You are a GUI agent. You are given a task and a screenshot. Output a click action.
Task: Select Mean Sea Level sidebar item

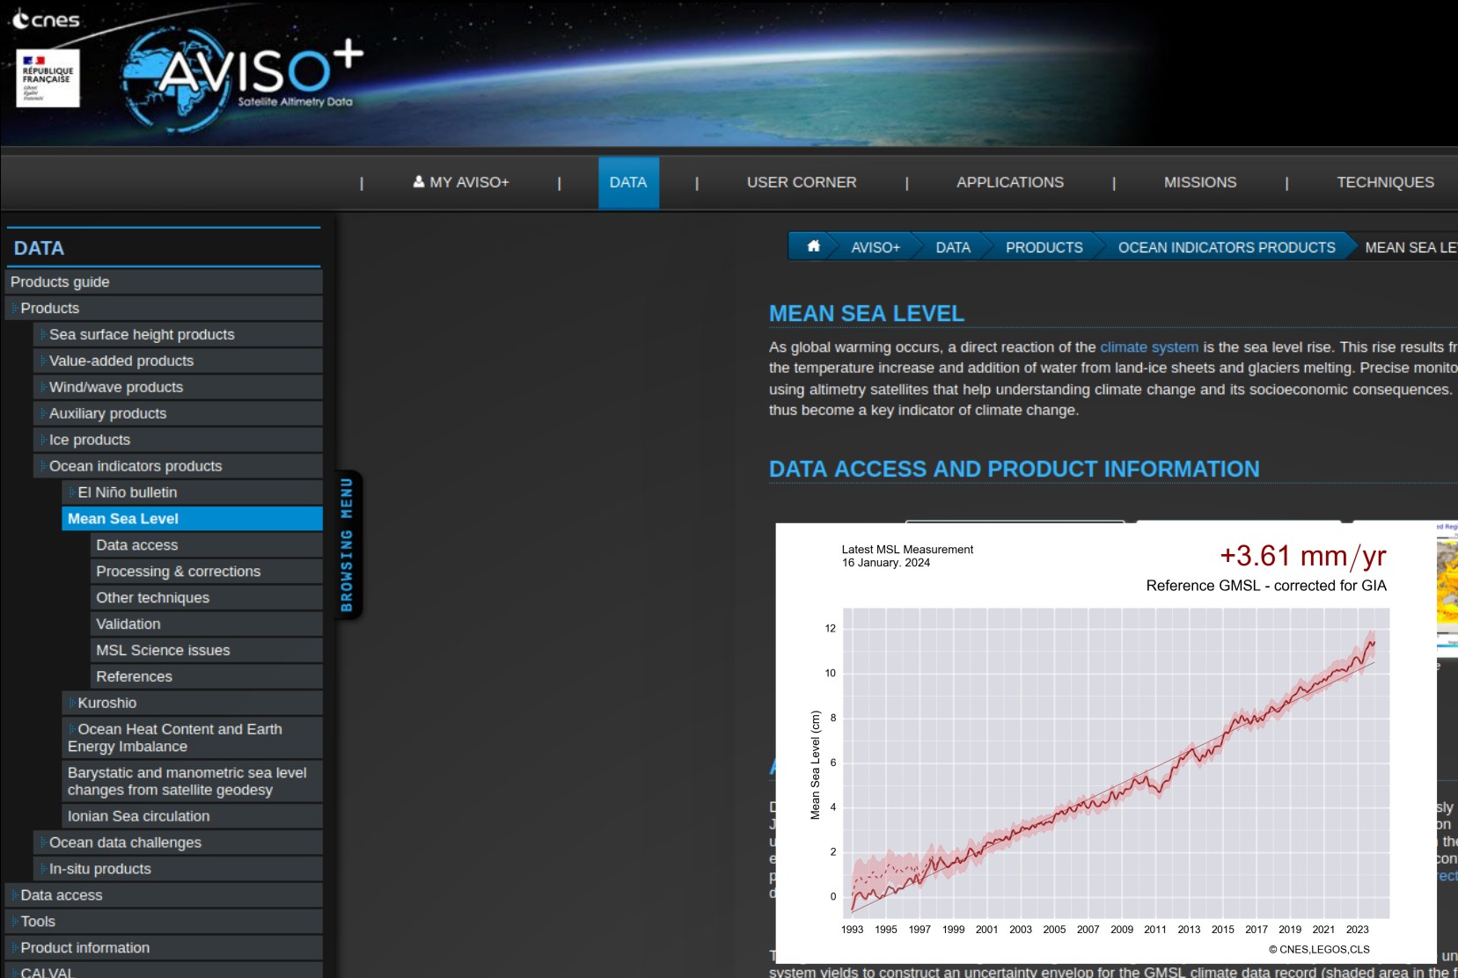tap(192, 519)
